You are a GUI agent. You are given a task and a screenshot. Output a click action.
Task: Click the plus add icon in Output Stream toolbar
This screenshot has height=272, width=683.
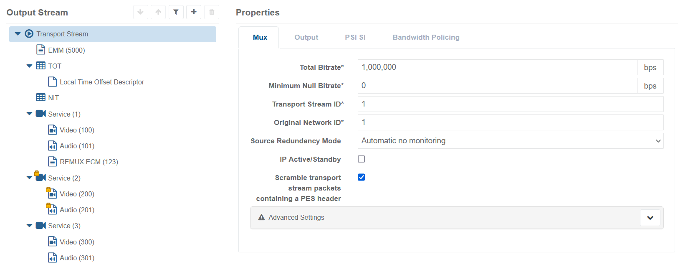click(x=194, y=12)
